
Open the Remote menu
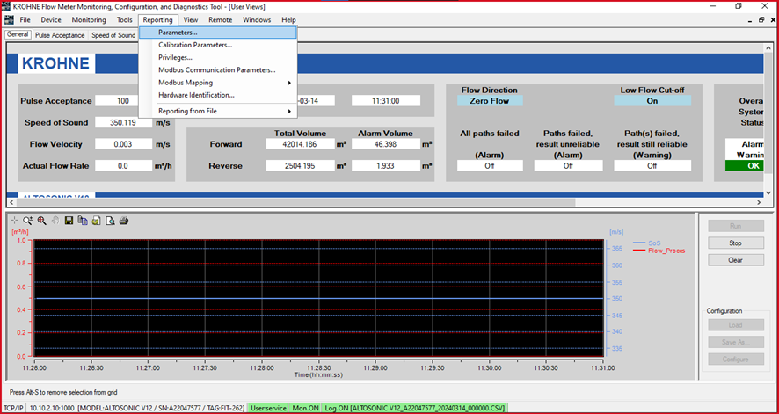pyautogui.click(x=221, y=20)
